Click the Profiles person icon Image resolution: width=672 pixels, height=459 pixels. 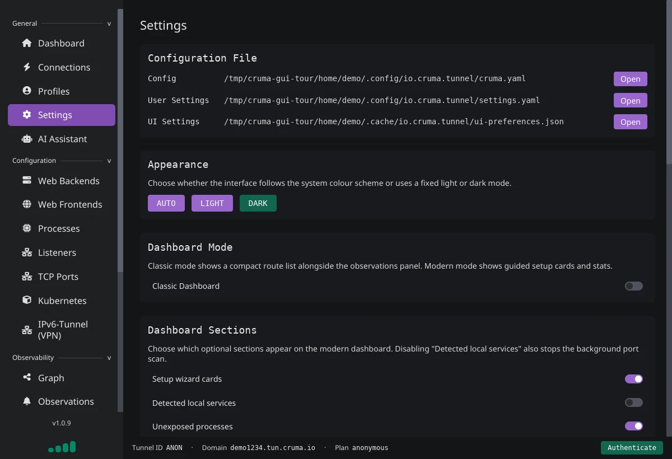pyautogui.click(x=27, y=91)
